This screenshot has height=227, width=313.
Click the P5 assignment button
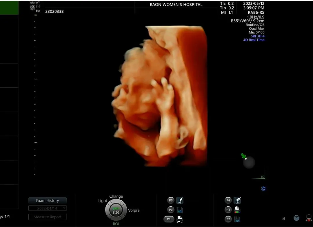[171, 200]
